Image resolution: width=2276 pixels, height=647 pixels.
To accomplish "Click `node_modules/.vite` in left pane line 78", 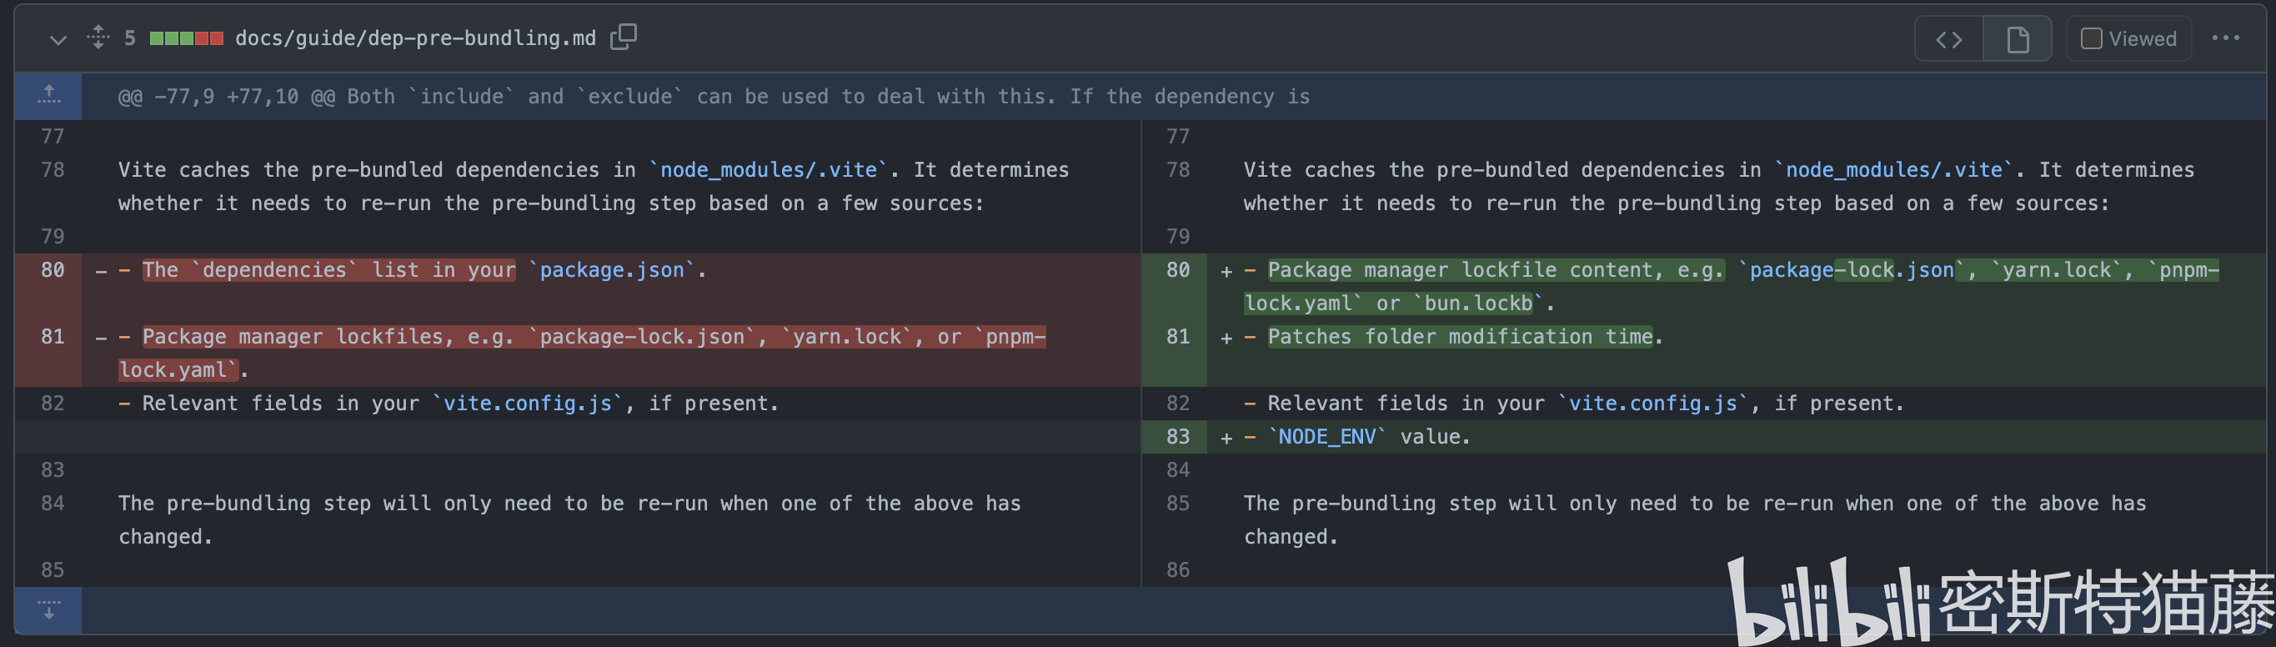I will click(769, 170).
